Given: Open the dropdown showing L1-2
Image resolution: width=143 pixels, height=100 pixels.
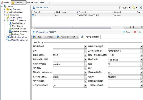Looking at the screenshot, I should (x=141, y=73).
